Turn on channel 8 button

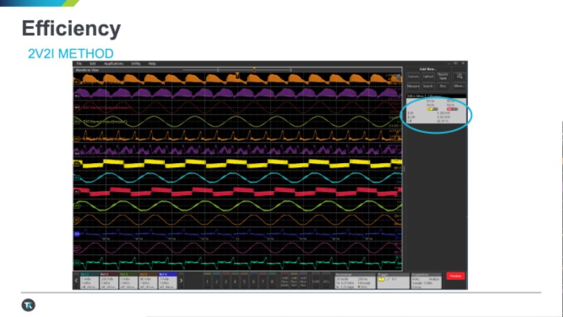click(272, 281)
